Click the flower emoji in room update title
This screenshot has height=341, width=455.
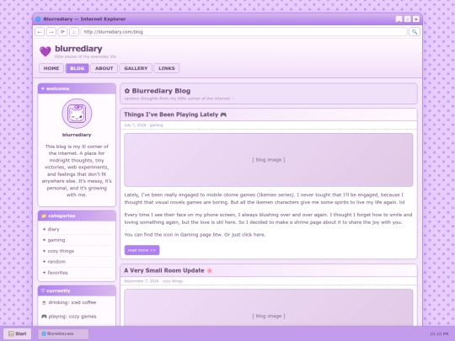(x=210, y=270)
